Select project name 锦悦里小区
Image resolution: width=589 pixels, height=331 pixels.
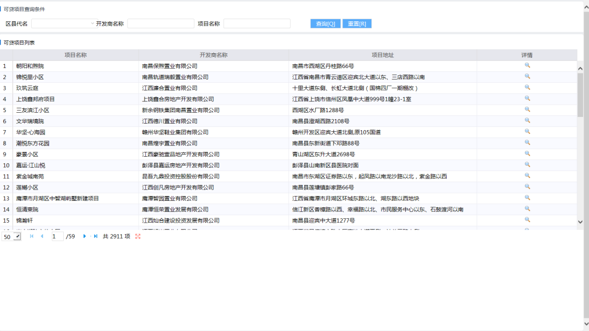point(29,77)
